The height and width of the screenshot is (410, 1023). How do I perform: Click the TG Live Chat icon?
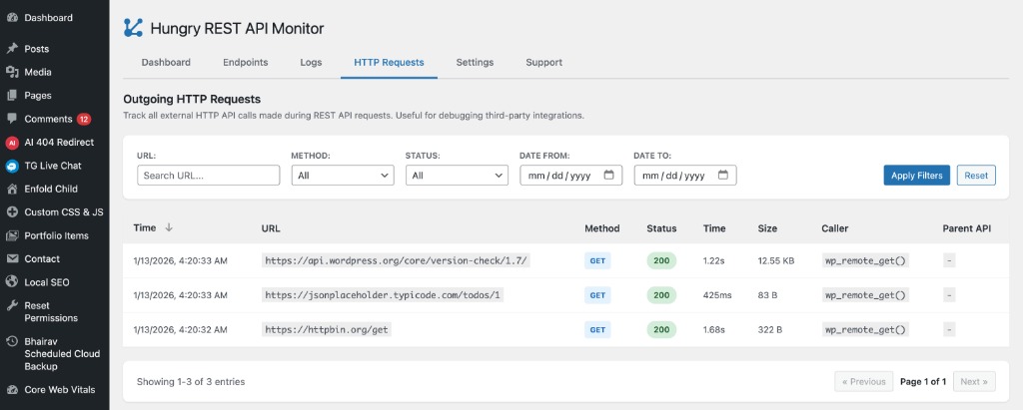pos(12,166)
